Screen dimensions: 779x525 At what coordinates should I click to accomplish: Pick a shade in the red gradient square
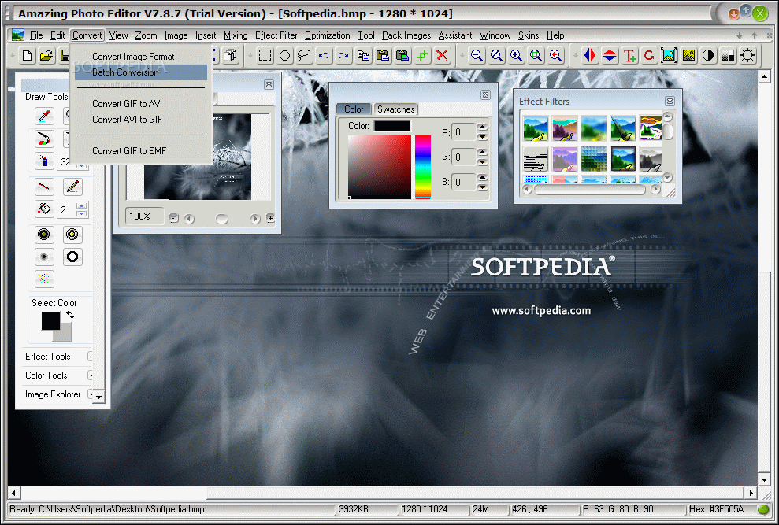380,168
